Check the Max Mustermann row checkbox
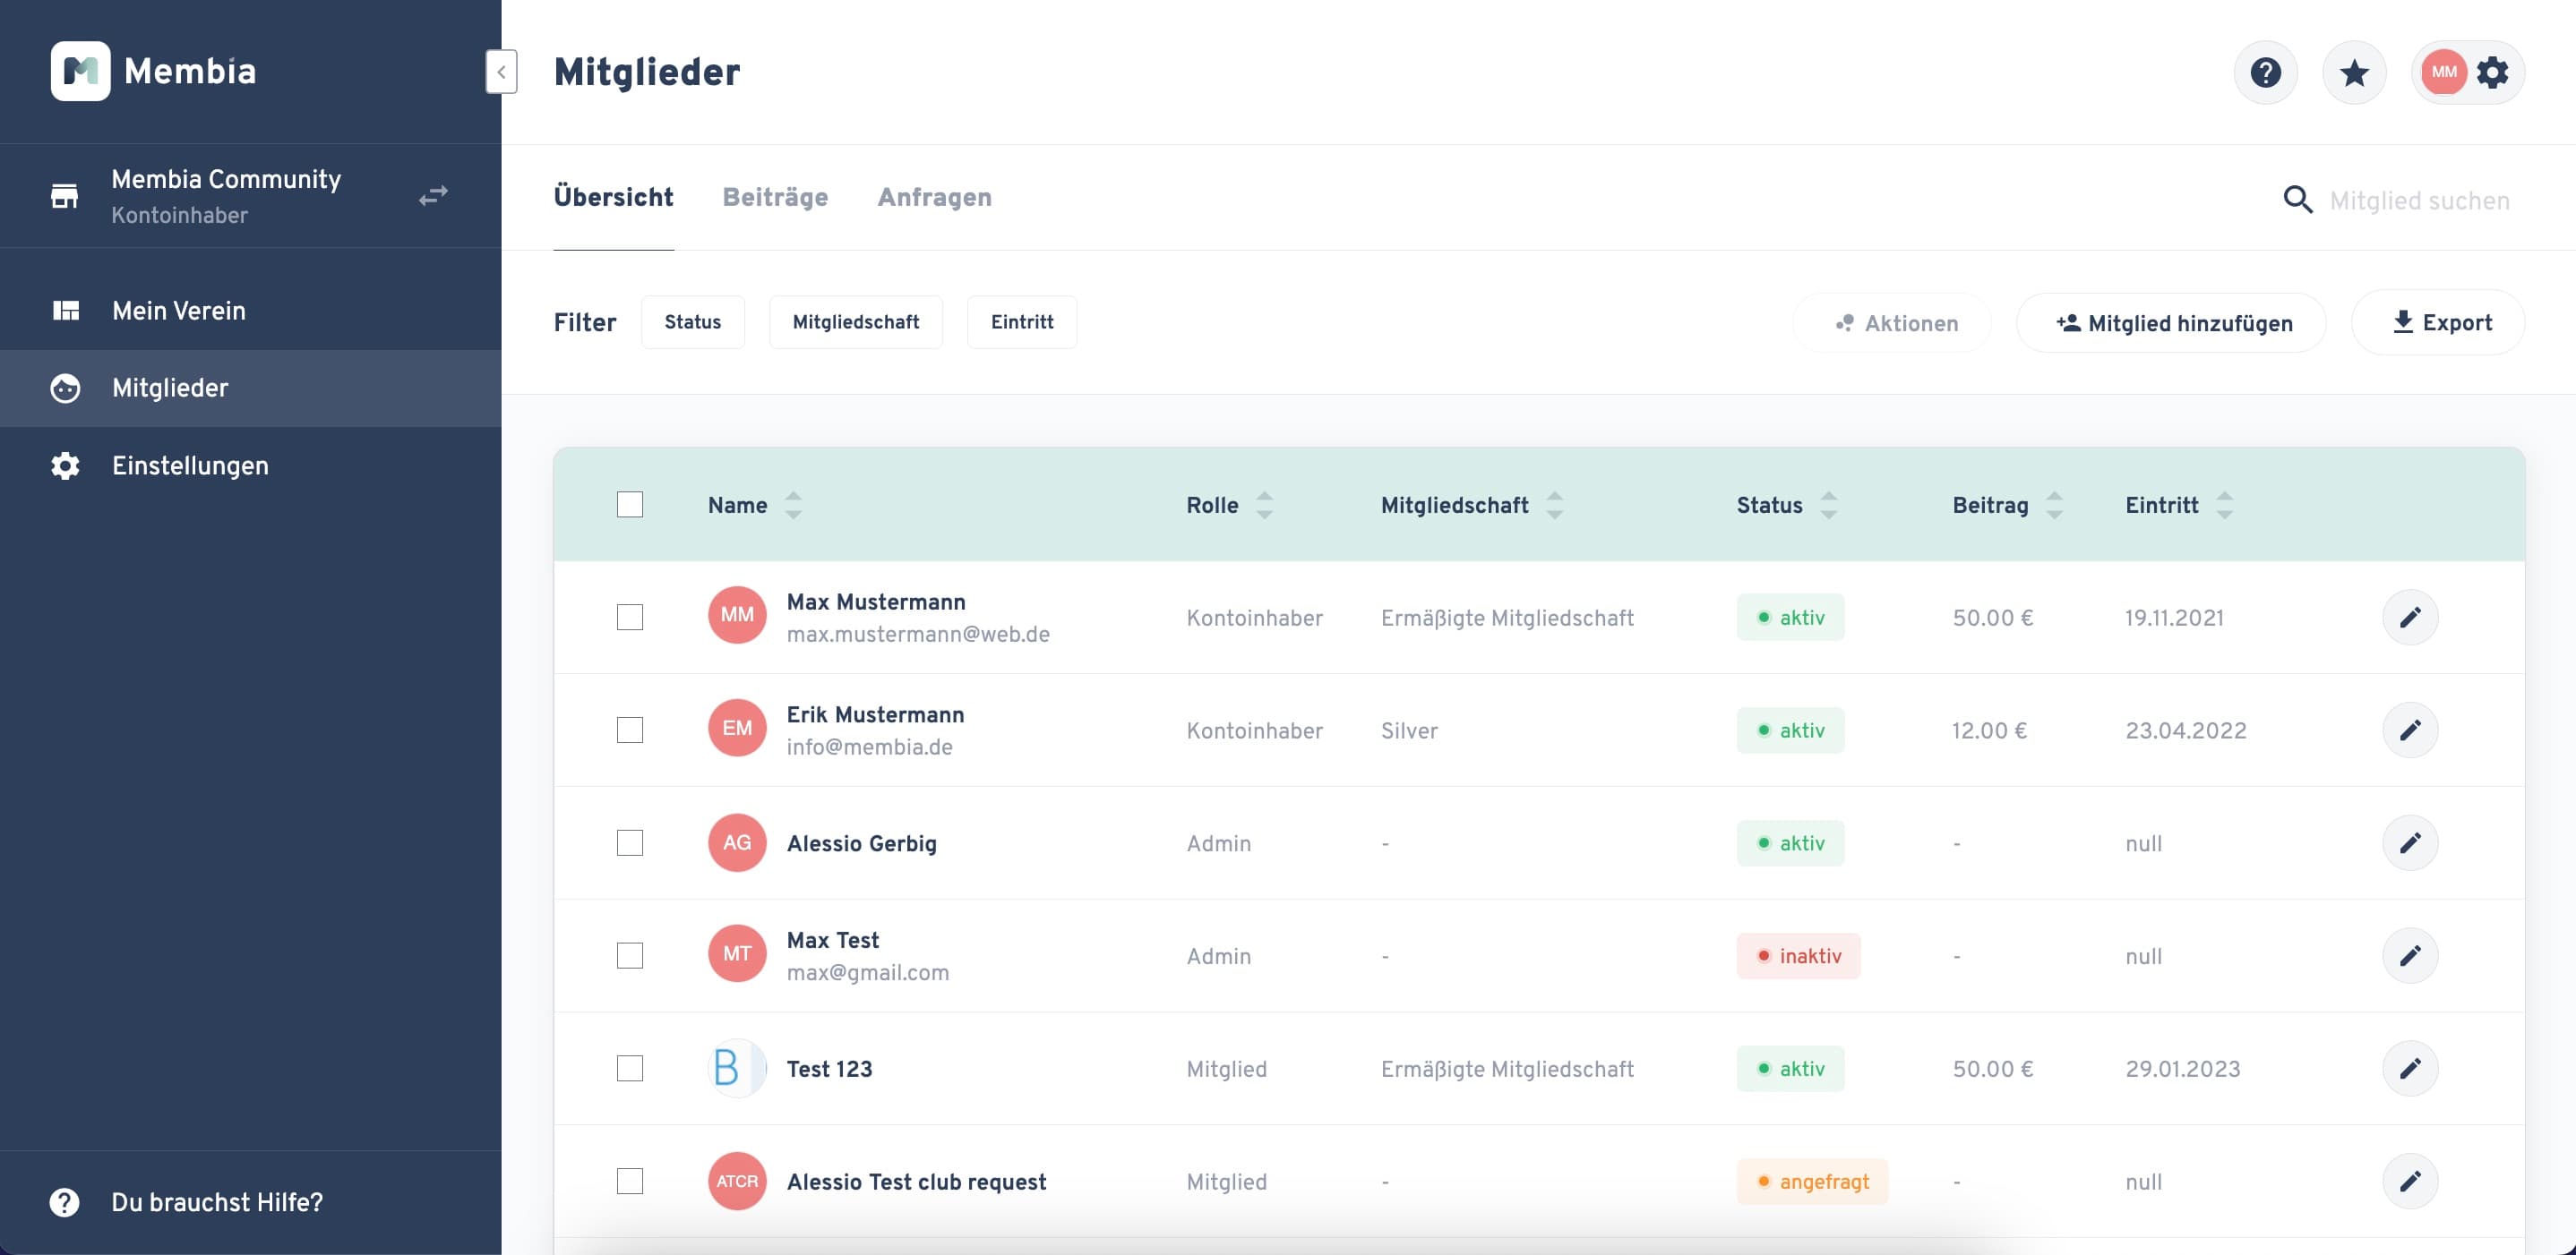This screenshot has width=2576, height=1255. (x=630, y=618)
